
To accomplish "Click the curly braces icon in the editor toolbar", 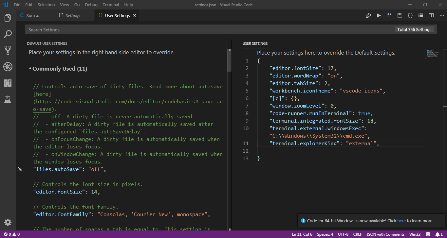I will pos(410,15).
